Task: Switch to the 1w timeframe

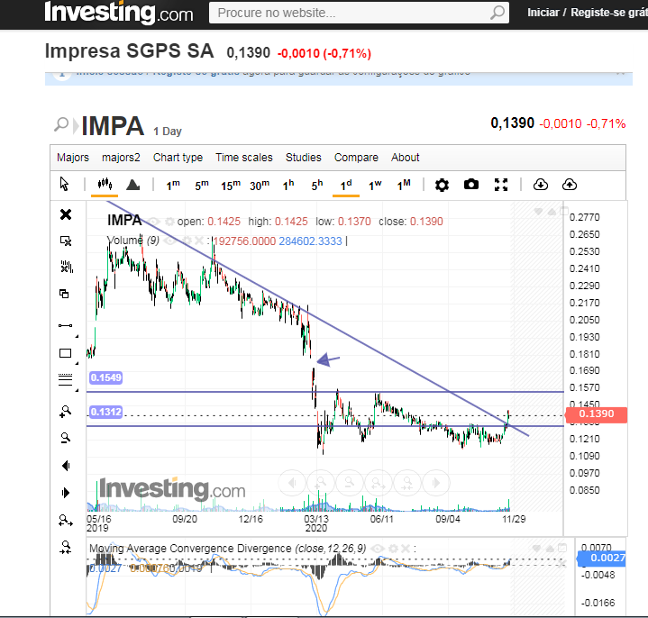Action: 375,185
